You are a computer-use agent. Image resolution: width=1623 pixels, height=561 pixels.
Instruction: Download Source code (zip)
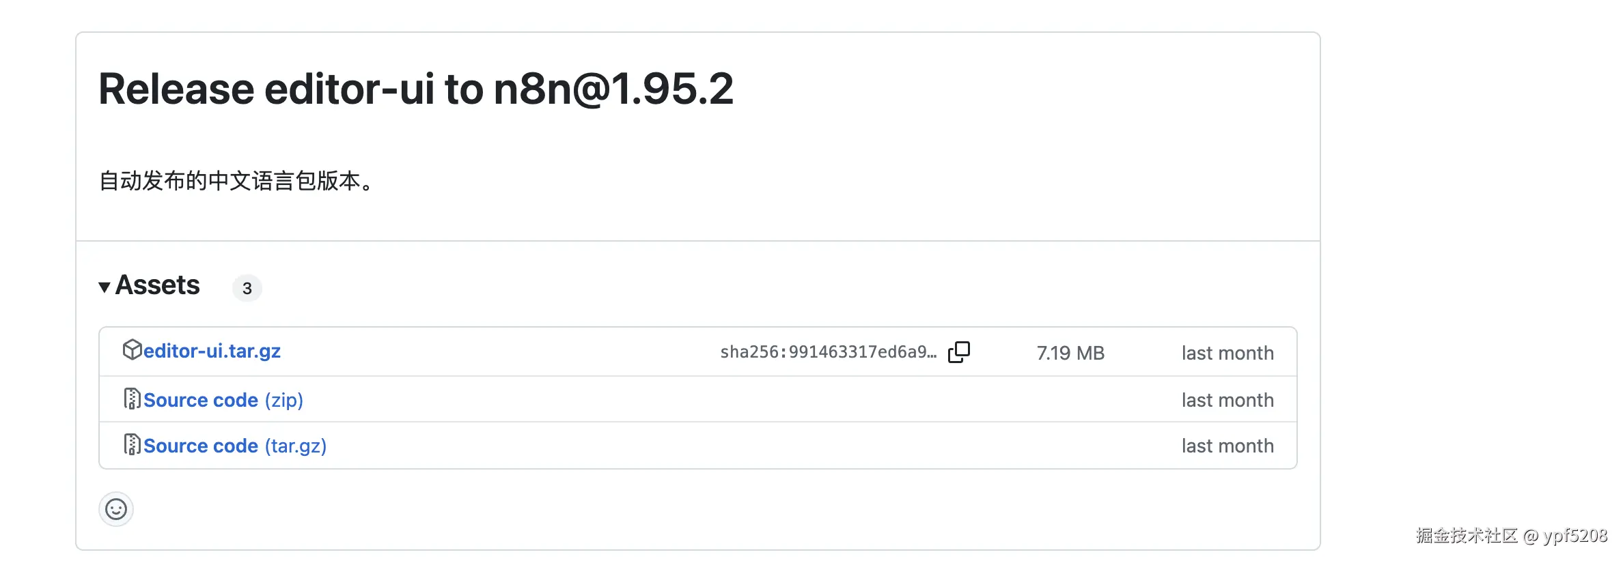[x=201, y=400]
